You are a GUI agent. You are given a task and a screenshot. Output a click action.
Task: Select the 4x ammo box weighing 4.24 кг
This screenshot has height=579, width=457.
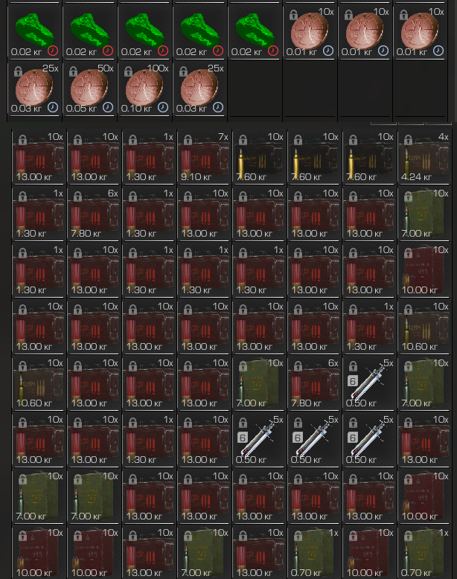(x=424, y=157)
